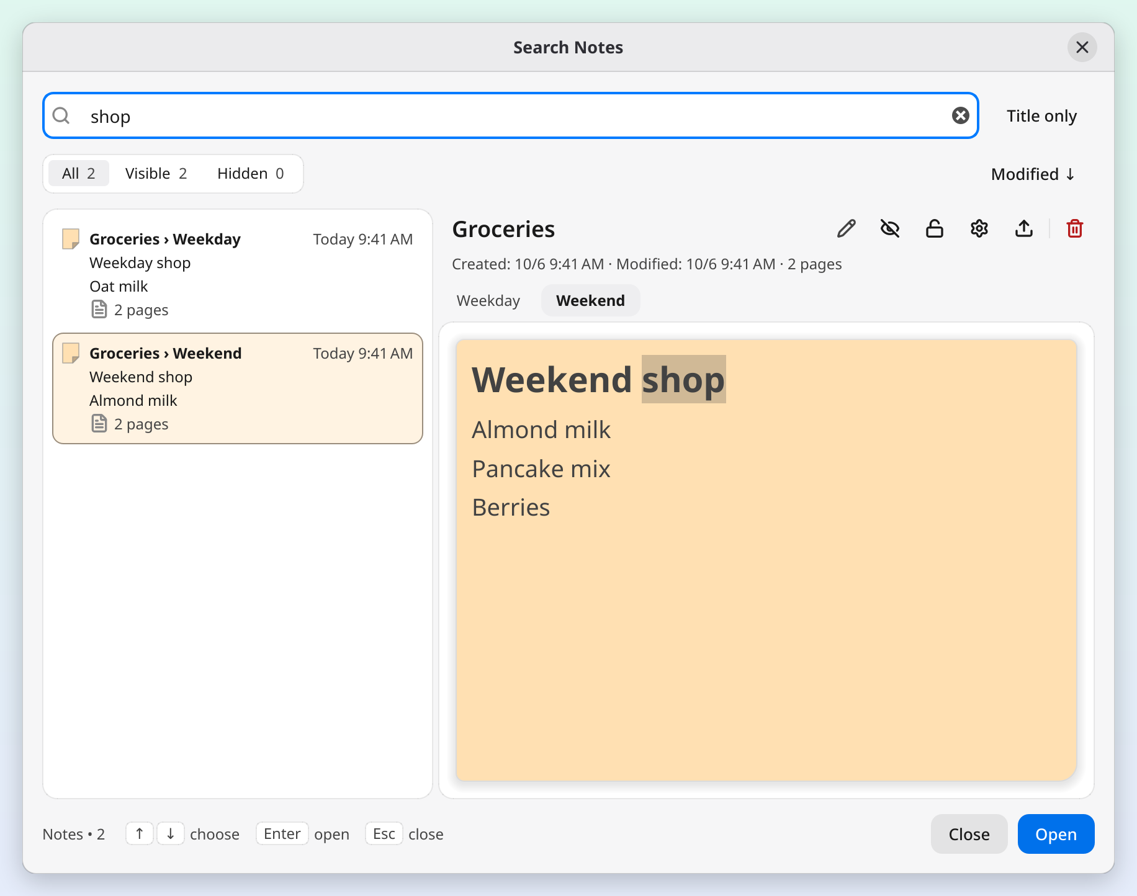This screenshot has height=896, width=1137.
Task: Click the Esc key hint
Action: tap(384, 833)
